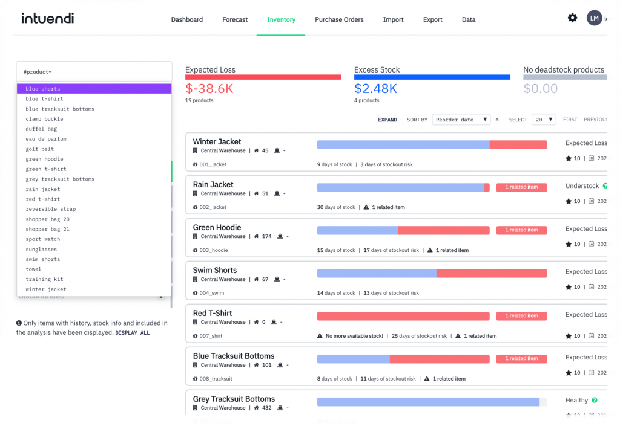Click the #product= search input field

tap(94, 72)
